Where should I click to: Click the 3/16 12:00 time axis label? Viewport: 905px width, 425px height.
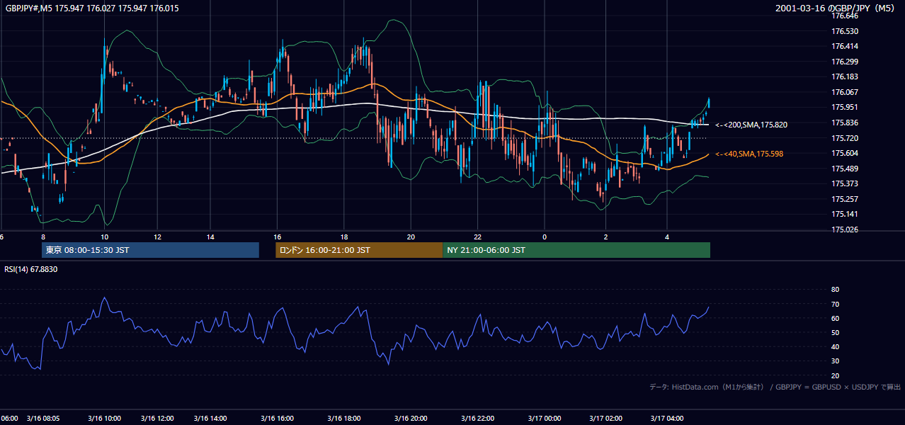(156, 419)
